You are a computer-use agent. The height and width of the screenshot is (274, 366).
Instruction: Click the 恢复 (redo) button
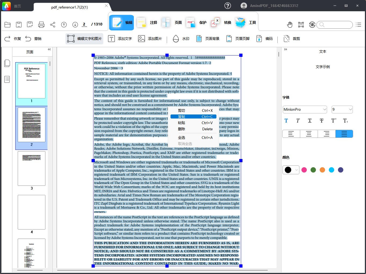(13, 39)
